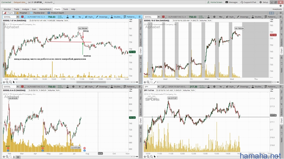Open the Product Depth sub-tab
284x159 pixels.
point(56,13)
